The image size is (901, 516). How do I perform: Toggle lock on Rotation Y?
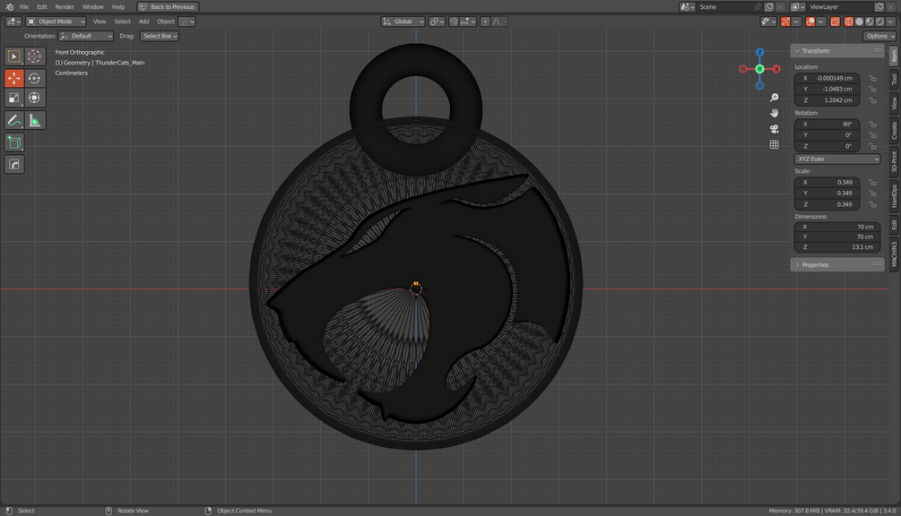coord(872,135)
